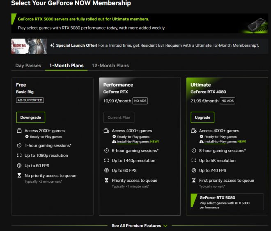Click the resolution icon beside 1440p resolution
This screenshot has height=231, width=271.
point(106,161)
